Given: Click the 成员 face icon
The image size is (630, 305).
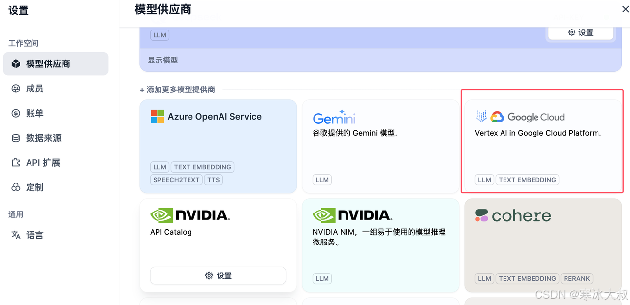Looking at the screenshot, I should tap(16, 89).
